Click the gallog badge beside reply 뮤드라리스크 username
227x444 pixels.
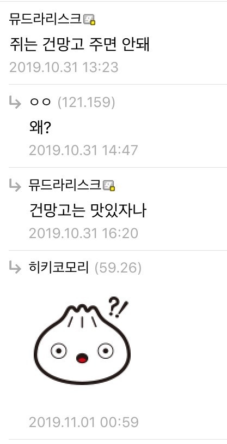(x=109, y=186)
